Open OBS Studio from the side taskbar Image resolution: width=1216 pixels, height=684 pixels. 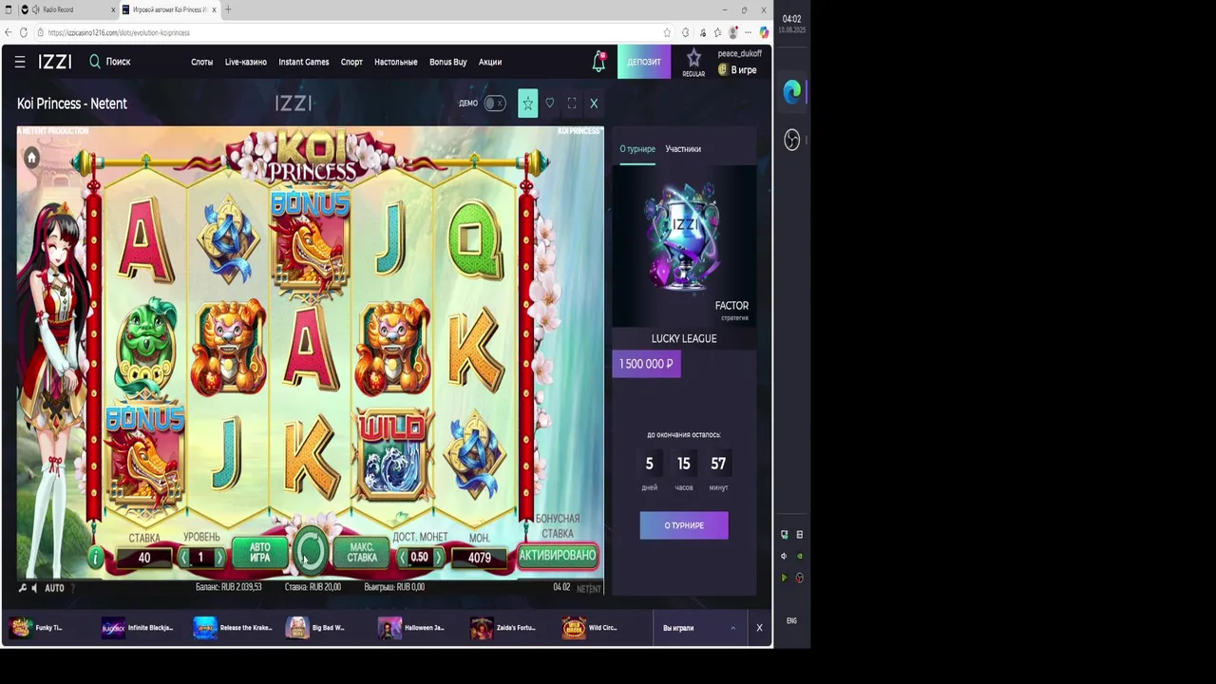[x=792, y=140]
